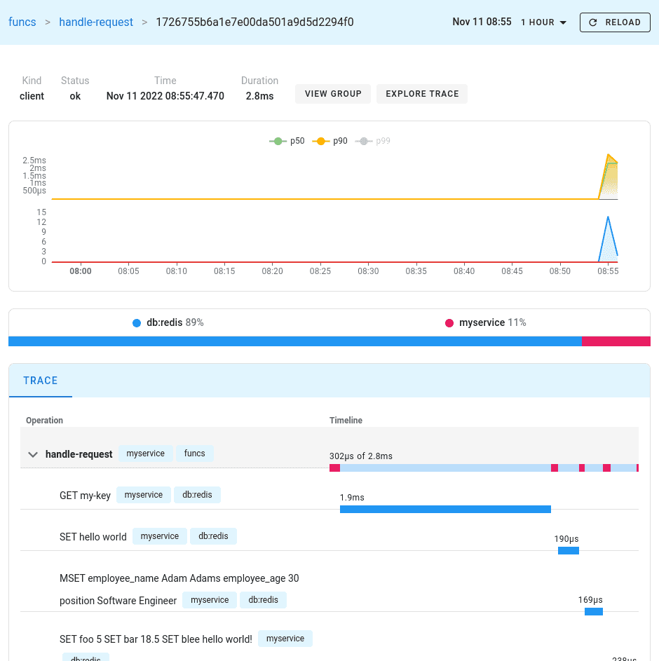The image size is (659, 661).
Task: Open the 1 HOUR time range dropdown
Action: click(x=543, y=22)
